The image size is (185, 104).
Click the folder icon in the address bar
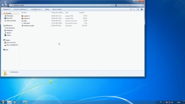coord(10,5)
